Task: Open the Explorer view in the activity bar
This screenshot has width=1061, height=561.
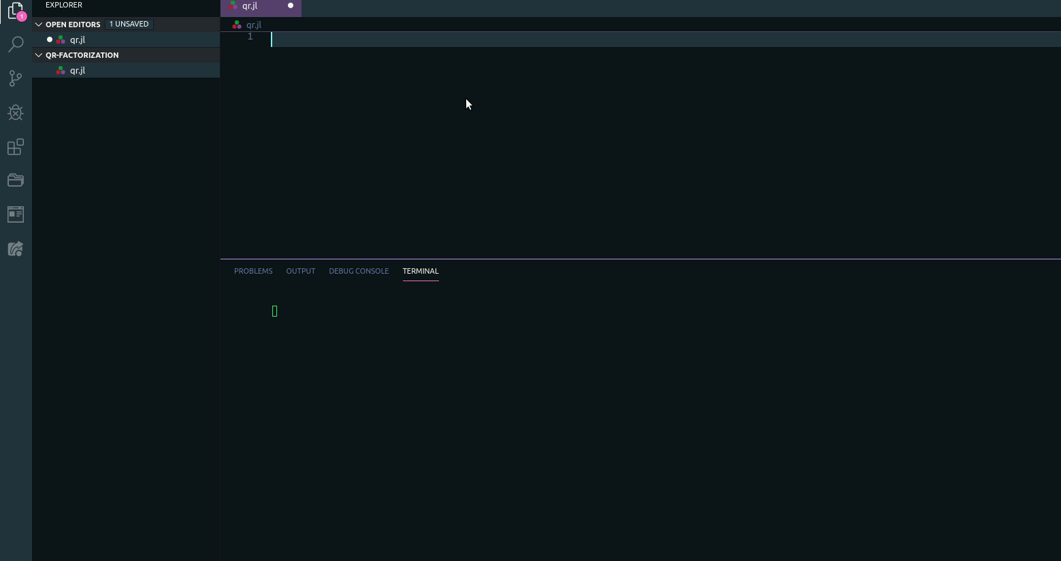Action: [x=15, y=11]
